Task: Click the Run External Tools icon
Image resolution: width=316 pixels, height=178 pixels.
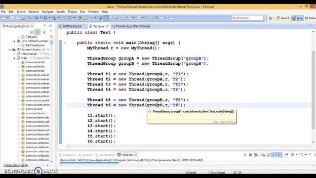Action: pos(54,18)
